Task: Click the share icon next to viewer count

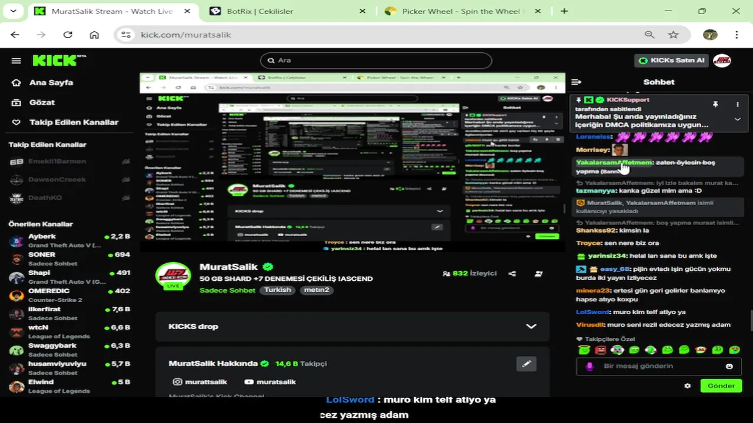Action: click(512, 274)
